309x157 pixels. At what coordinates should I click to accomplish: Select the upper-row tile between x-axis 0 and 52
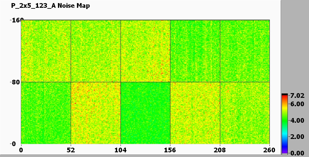46,51
